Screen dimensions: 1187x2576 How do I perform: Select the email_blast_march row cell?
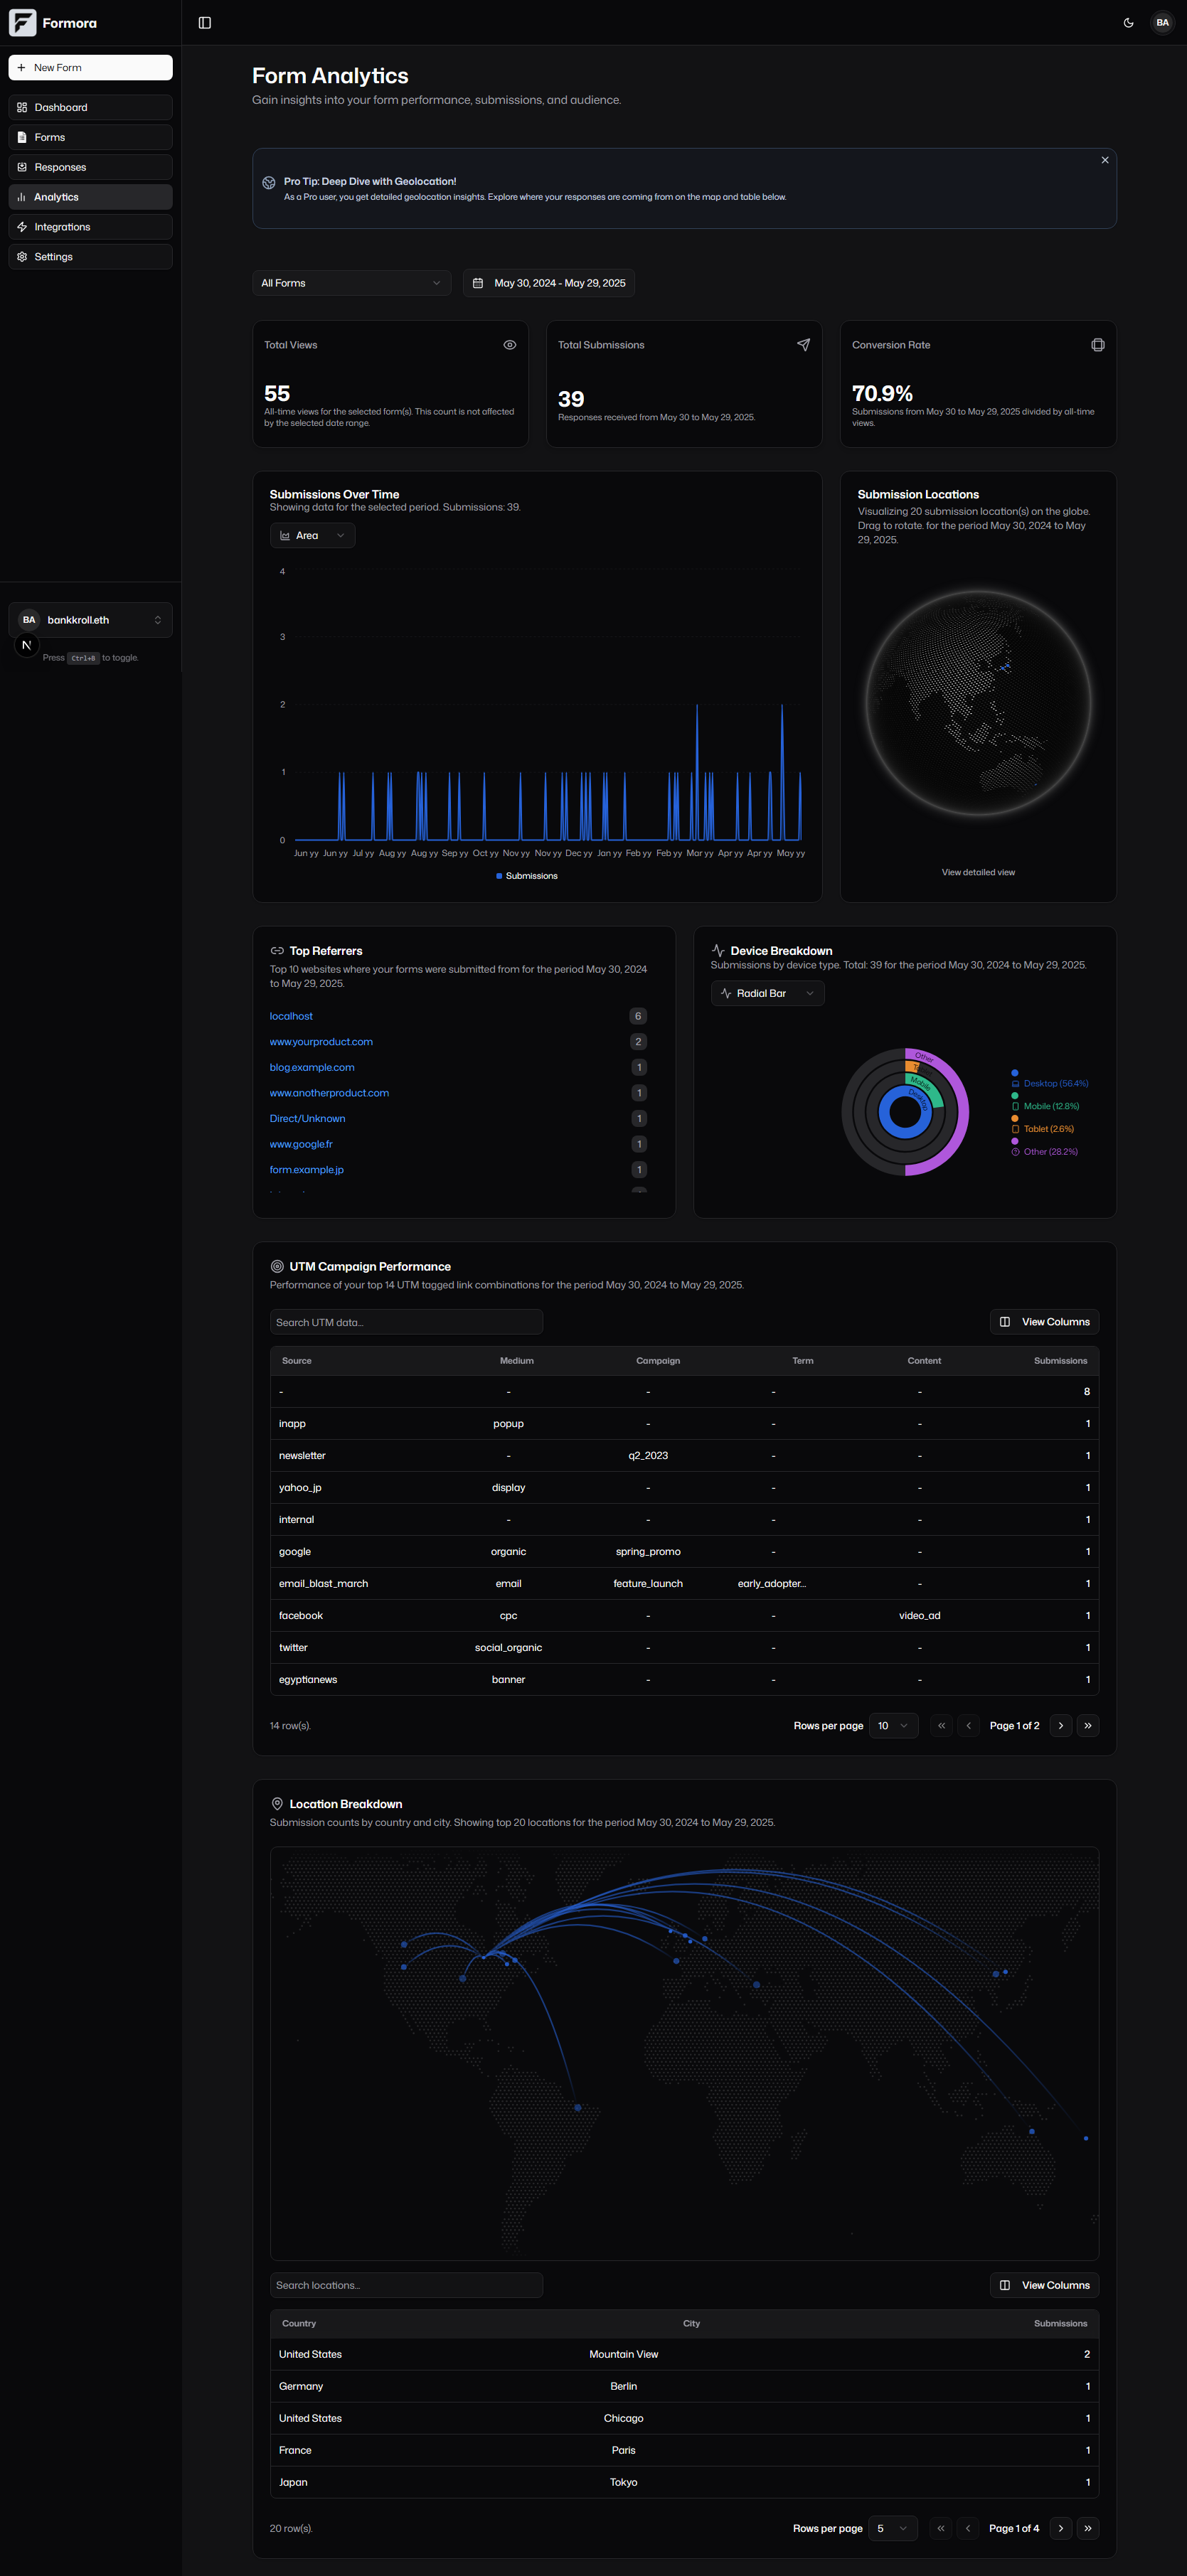click(x=323, y=1584)
